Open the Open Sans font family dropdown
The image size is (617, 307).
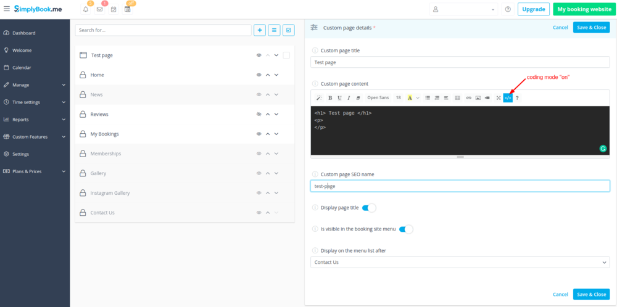point(378,97)
